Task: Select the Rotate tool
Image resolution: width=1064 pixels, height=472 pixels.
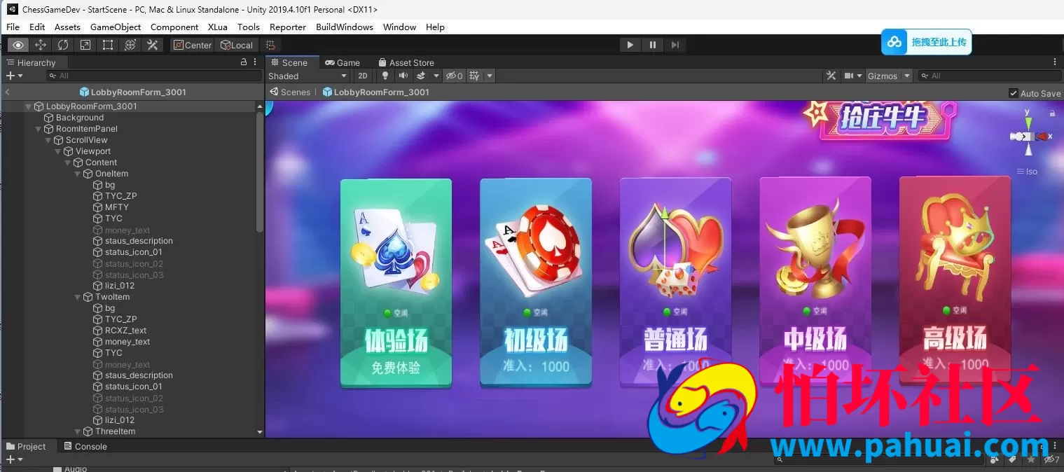Action: pyautogui.click(x=63, y=45)
